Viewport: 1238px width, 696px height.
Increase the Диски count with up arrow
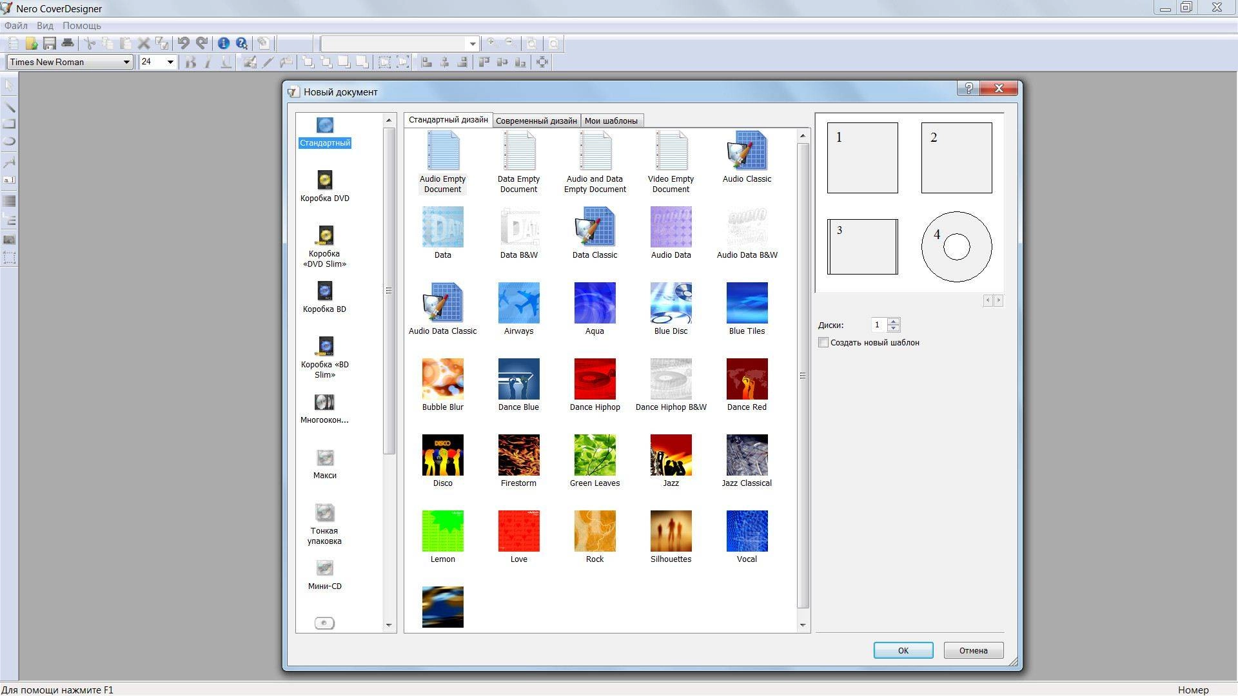pyautogui.click(x=893, y=321)
